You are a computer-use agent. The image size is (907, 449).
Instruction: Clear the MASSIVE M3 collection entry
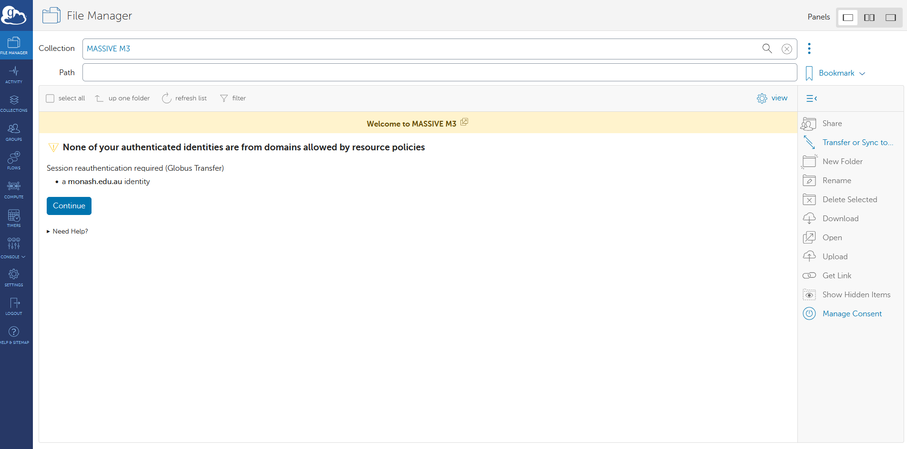pos(787,49)
